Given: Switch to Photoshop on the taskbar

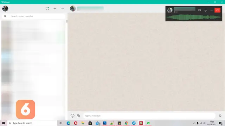Looking at the screenshot, I should (x=105, y=123).
